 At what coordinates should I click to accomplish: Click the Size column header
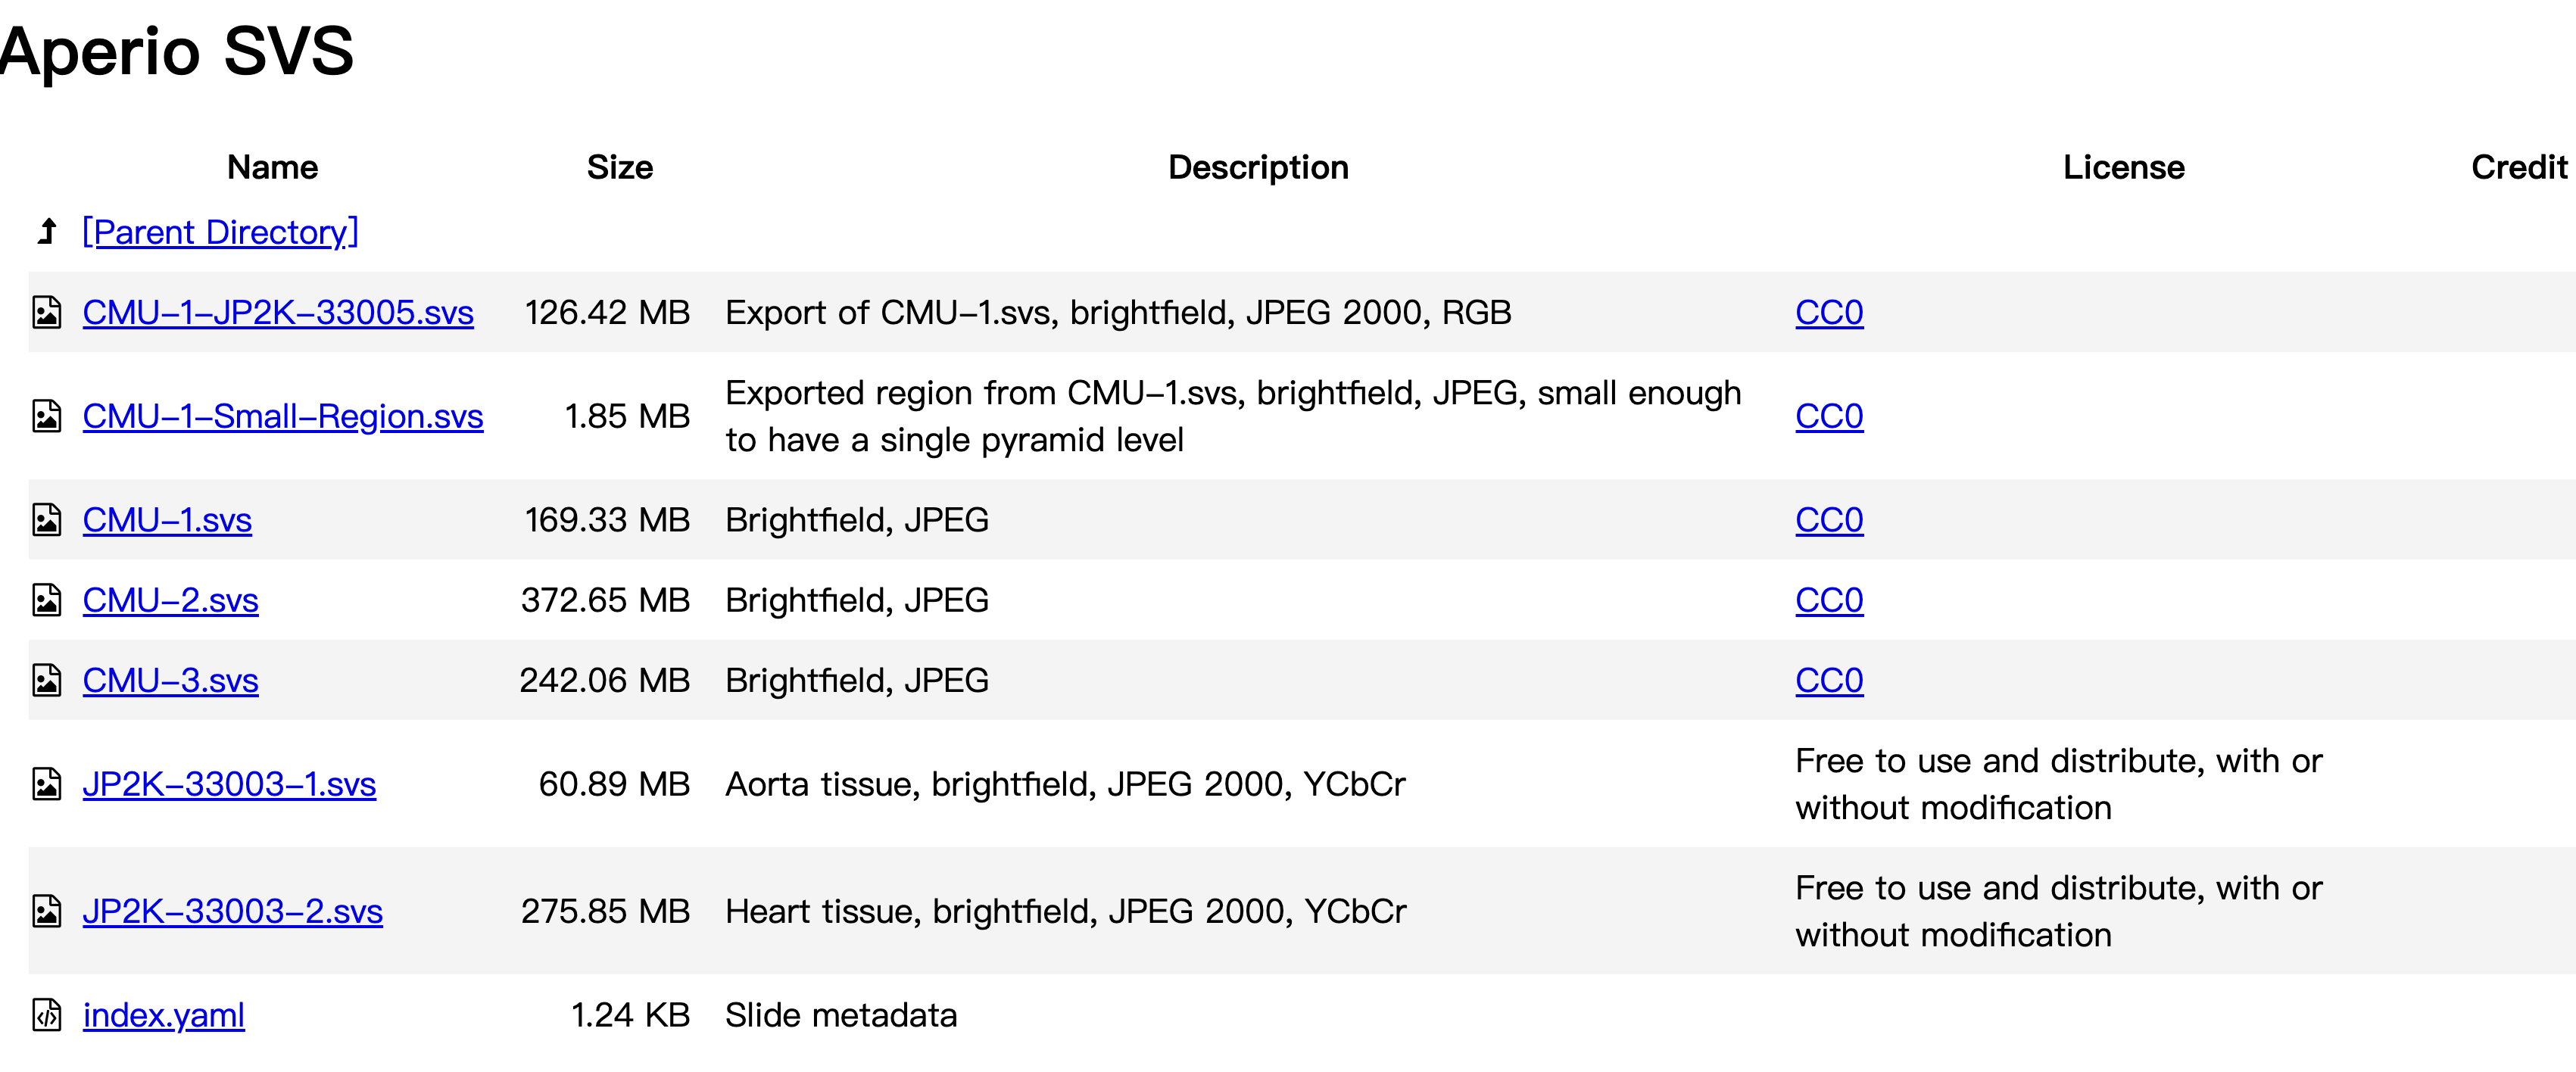(x=620, y=167)
